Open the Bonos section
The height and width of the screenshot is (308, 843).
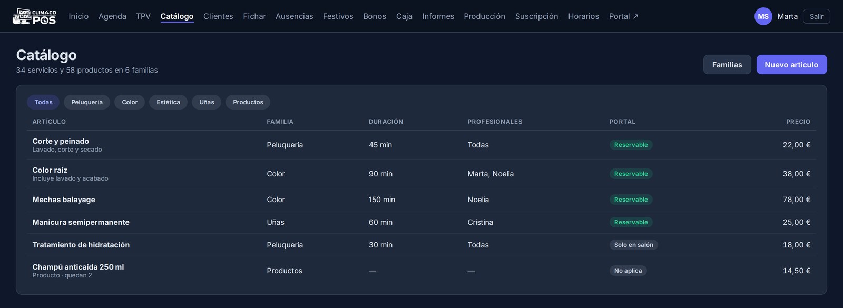[x=375, y=16]
